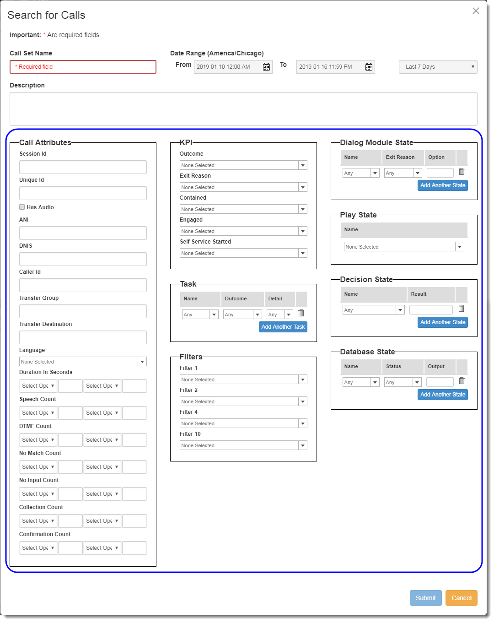Open the KPI Outcome dropdown
Screen dimensions: 494x624
(x=243, y=165)
